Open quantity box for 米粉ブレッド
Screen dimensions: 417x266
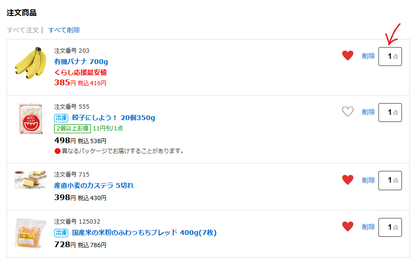click(390, 227)
